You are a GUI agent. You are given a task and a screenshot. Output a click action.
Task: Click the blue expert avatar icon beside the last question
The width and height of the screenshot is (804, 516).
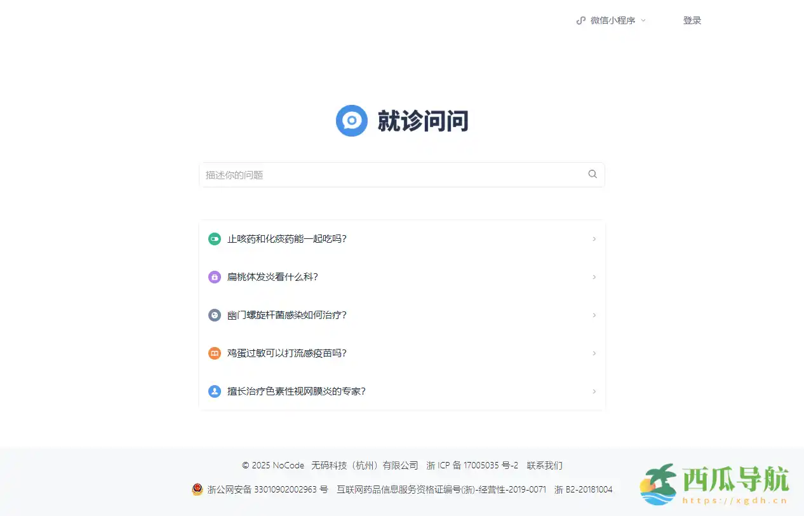[x=214, y=391]
